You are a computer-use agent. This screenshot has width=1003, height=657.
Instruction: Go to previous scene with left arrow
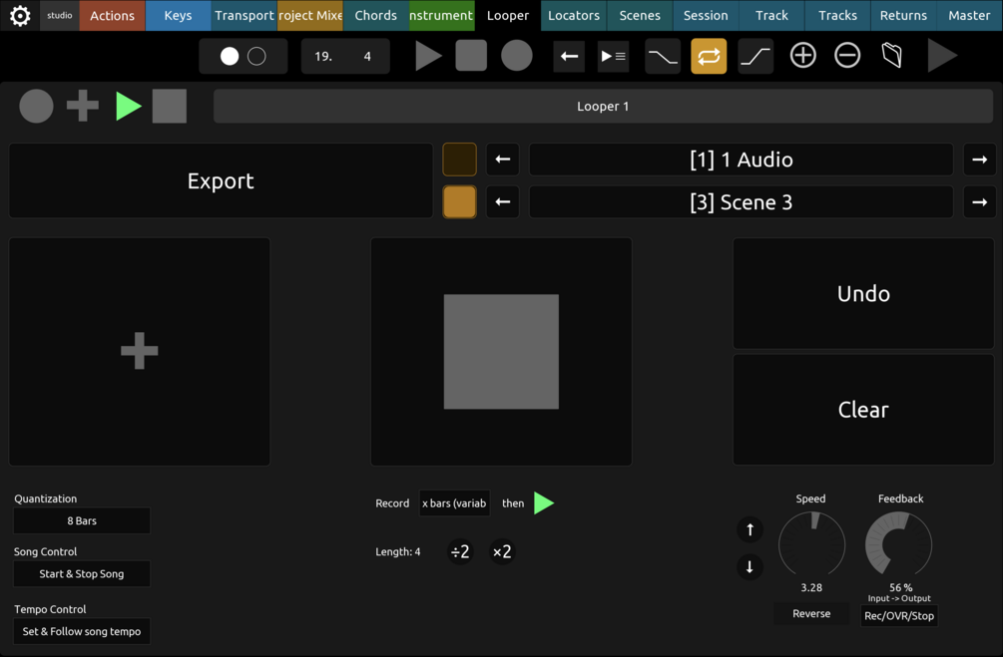click(x=503, y=202)
